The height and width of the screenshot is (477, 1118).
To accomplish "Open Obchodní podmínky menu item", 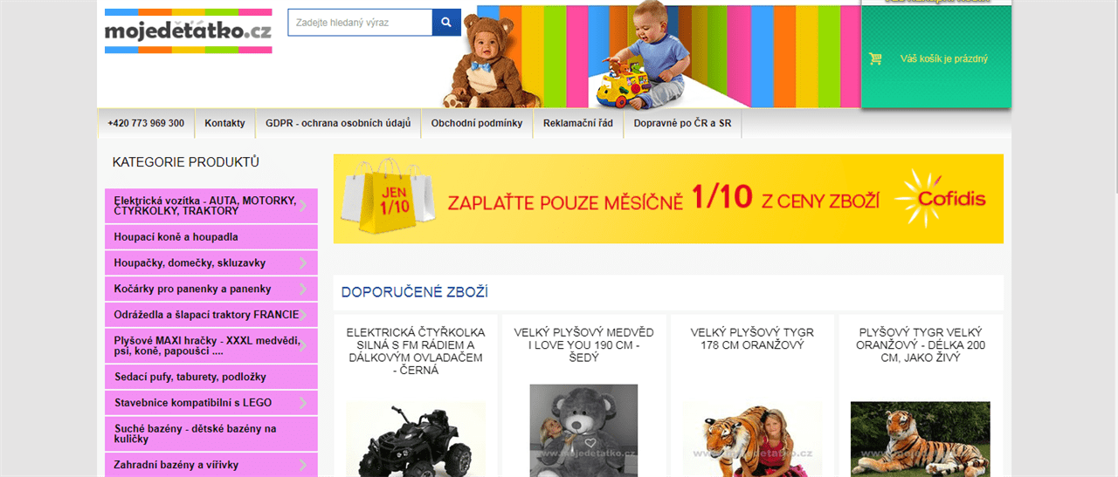I will click(x=477, y=123).
